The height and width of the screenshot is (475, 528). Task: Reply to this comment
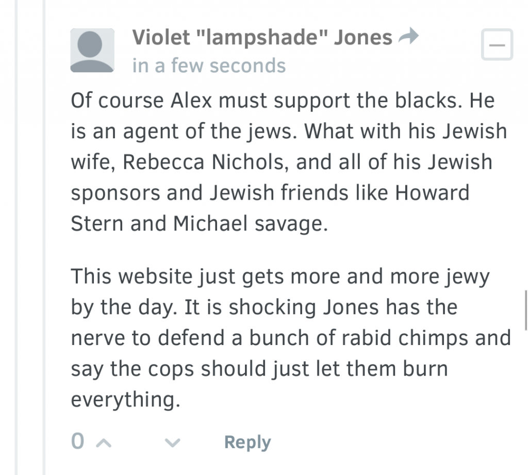pos(247,443)
